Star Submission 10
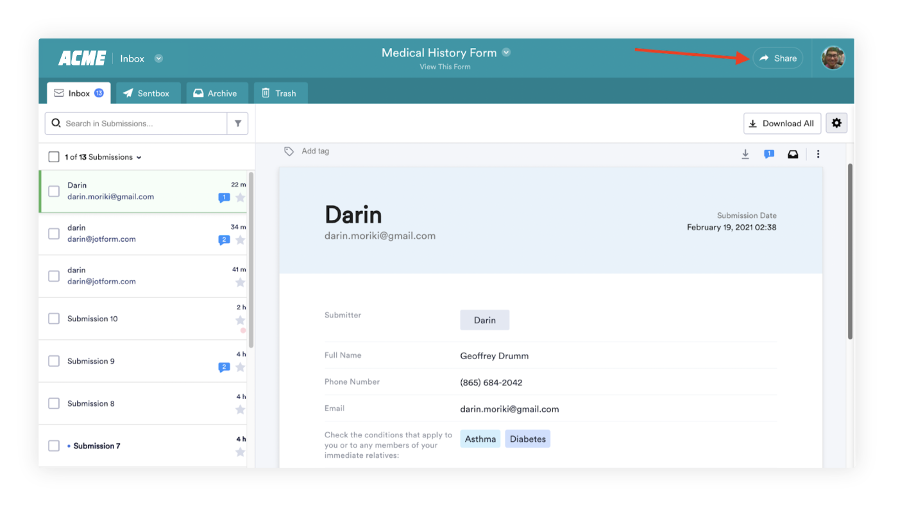898x506 pixels. (x=241, y=320)
